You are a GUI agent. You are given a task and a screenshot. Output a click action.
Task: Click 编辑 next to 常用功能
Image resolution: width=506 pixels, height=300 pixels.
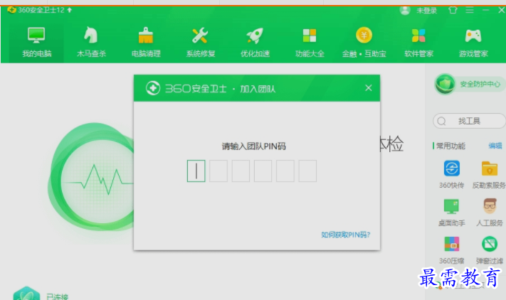click(x=495, y=146)
